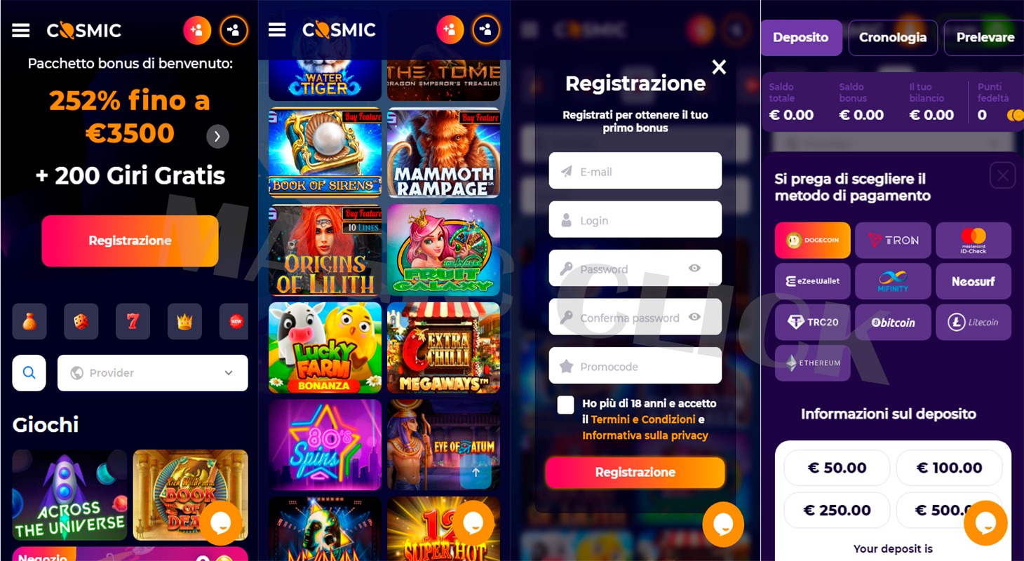This screenshot has height=561, width=1024.
Task: Choose the Ethereum payment tile
Action: click(x=813, y=363)
